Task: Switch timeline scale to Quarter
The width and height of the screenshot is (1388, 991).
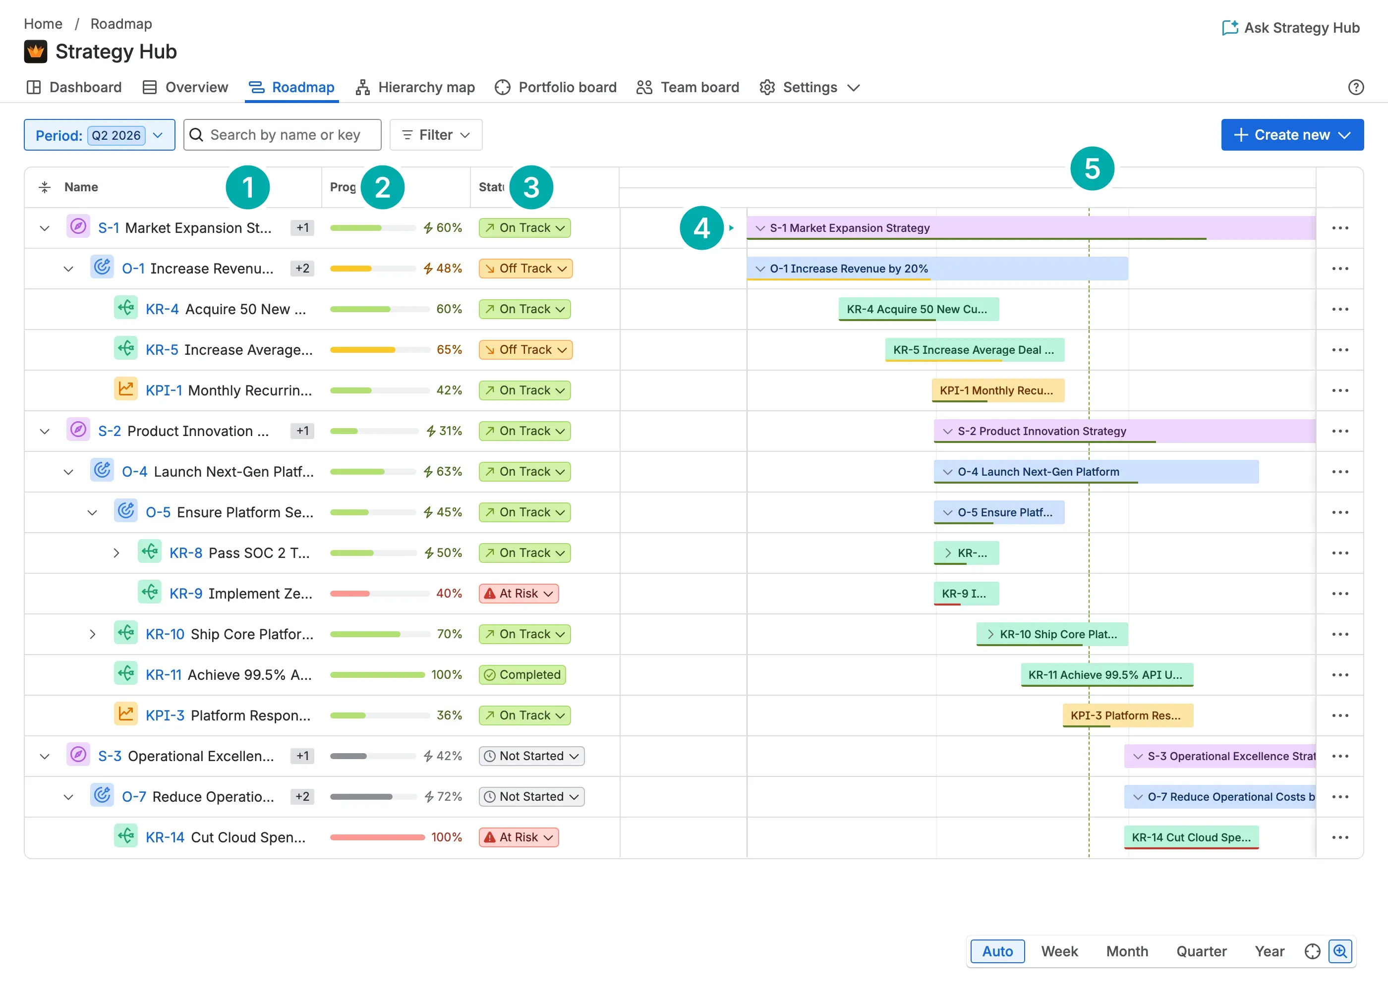Action: point(1201,951)
